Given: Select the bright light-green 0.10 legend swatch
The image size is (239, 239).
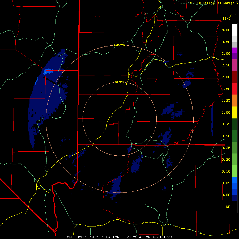Looking at the screenshot, I should click(x=234, y=171).
